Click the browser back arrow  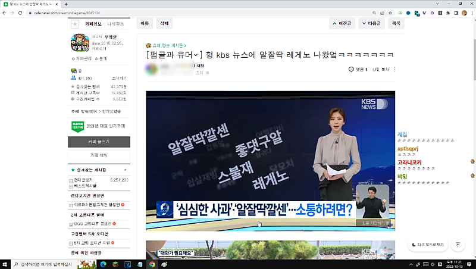pos(4,13)
